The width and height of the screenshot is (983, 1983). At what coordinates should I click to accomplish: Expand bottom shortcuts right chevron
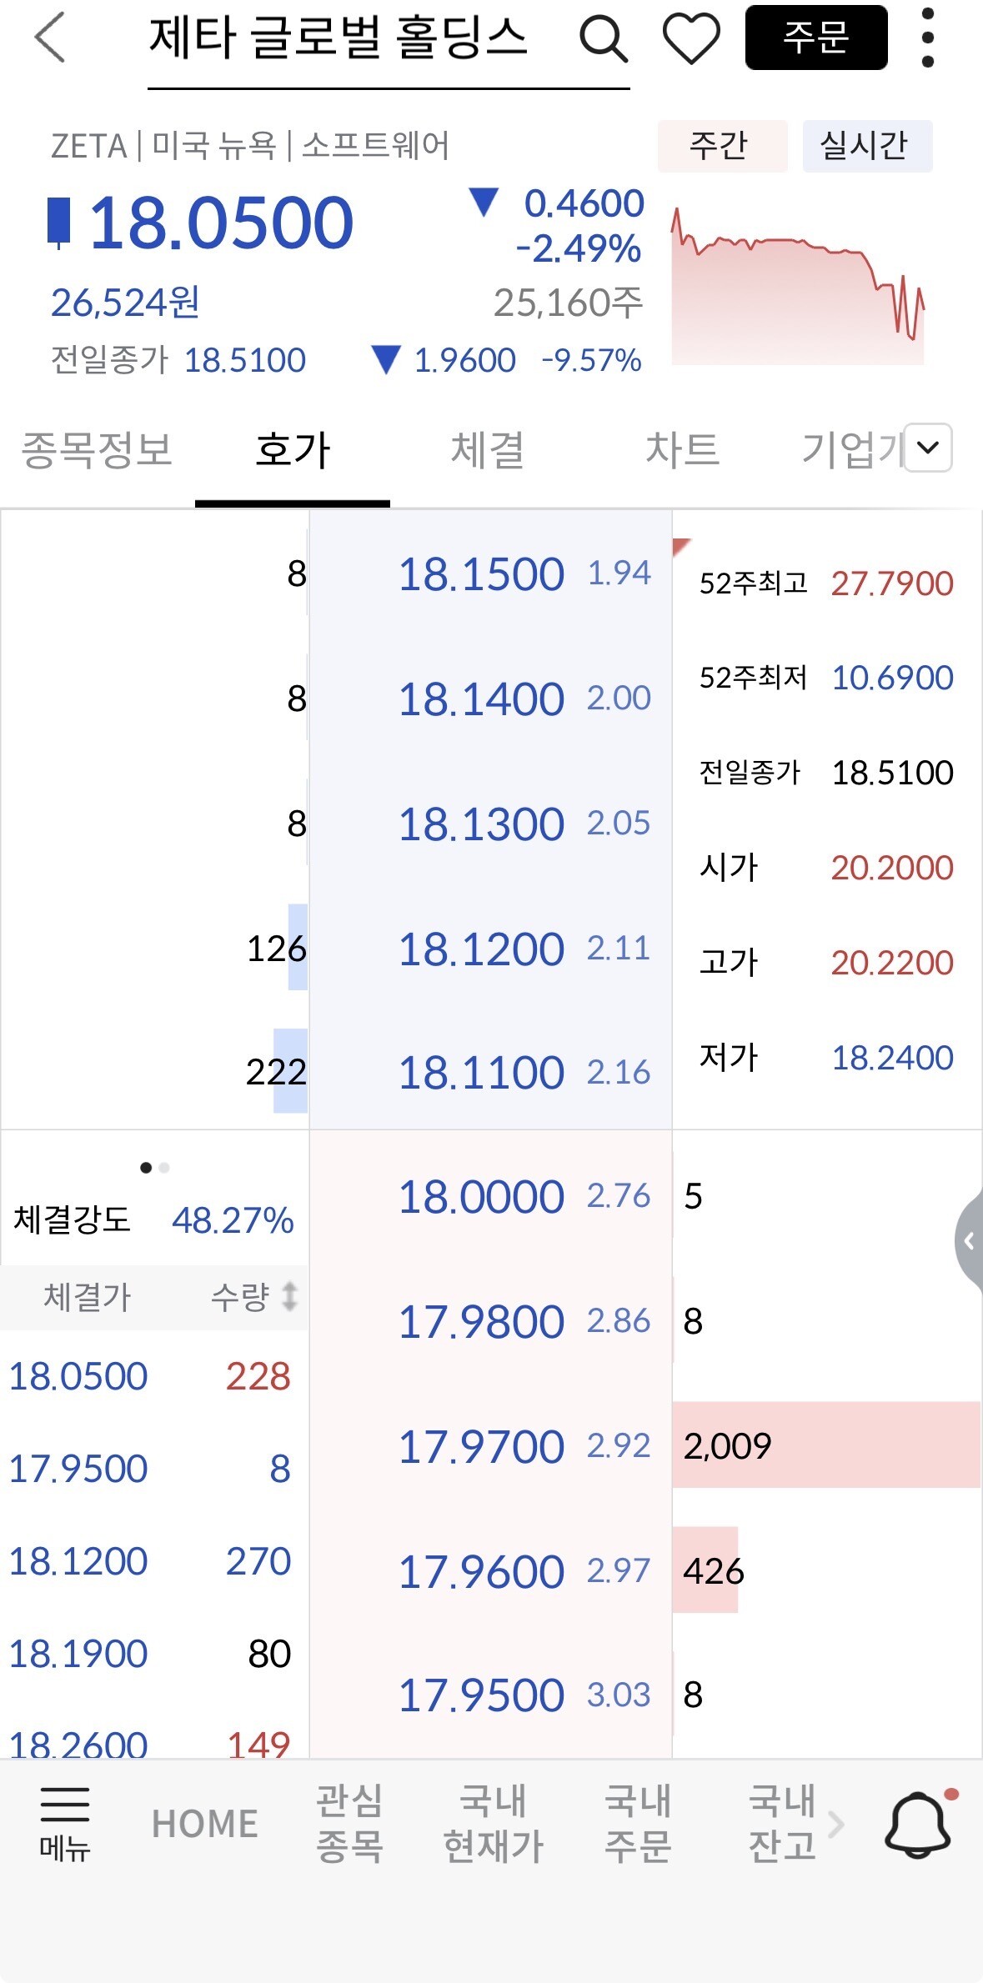coord(836,1824)
